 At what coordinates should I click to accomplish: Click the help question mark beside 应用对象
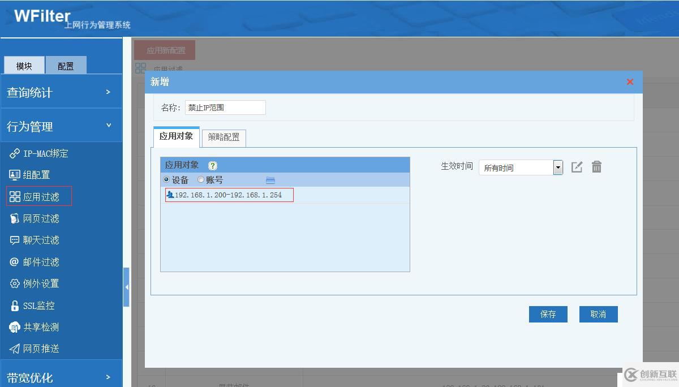point(213,166)
